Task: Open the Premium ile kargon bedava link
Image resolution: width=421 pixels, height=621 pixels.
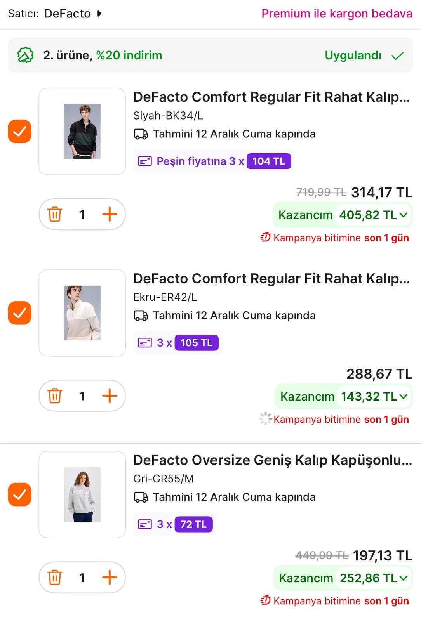Action: click(x=336, y=14)
